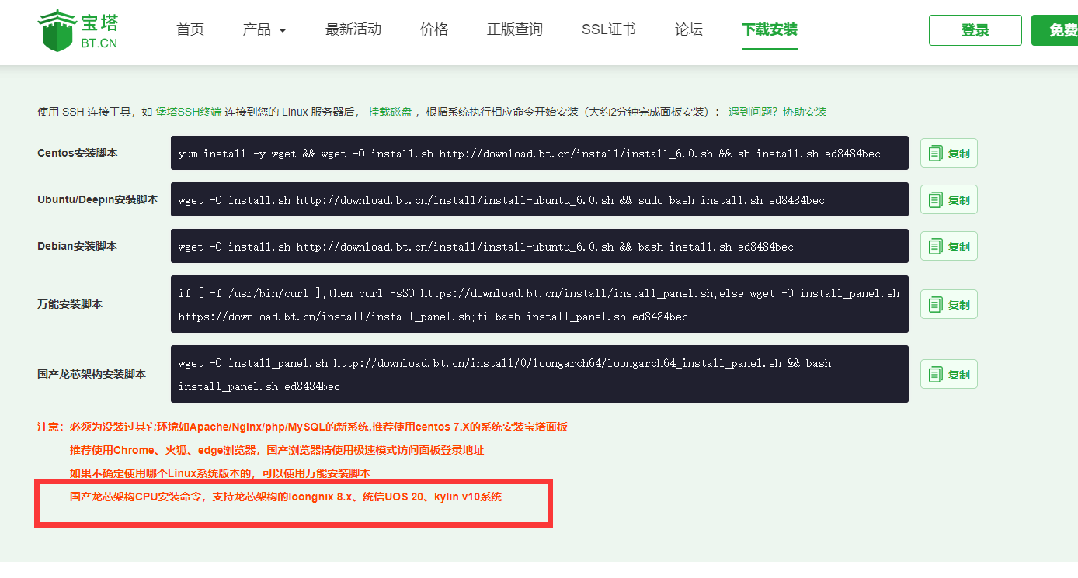Click the 万能安装脚本 label
This screenshot has height=578, width=1078.
coord(70,304)
